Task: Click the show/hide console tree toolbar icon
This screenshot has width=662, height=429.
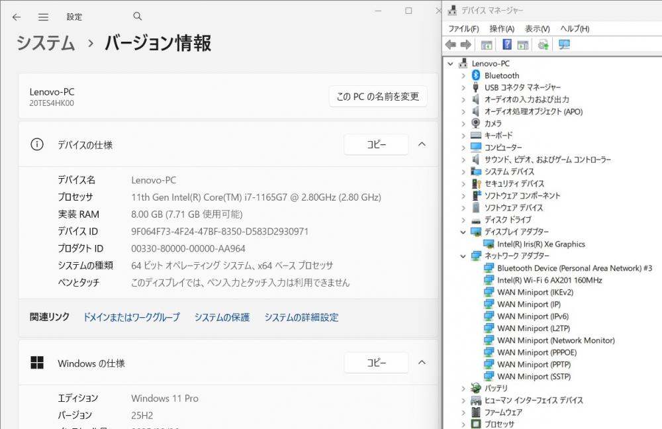Action: pos(487,44)
